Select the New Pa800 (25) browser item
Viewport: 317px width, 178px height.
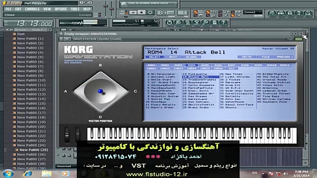(x=34, y=150)
